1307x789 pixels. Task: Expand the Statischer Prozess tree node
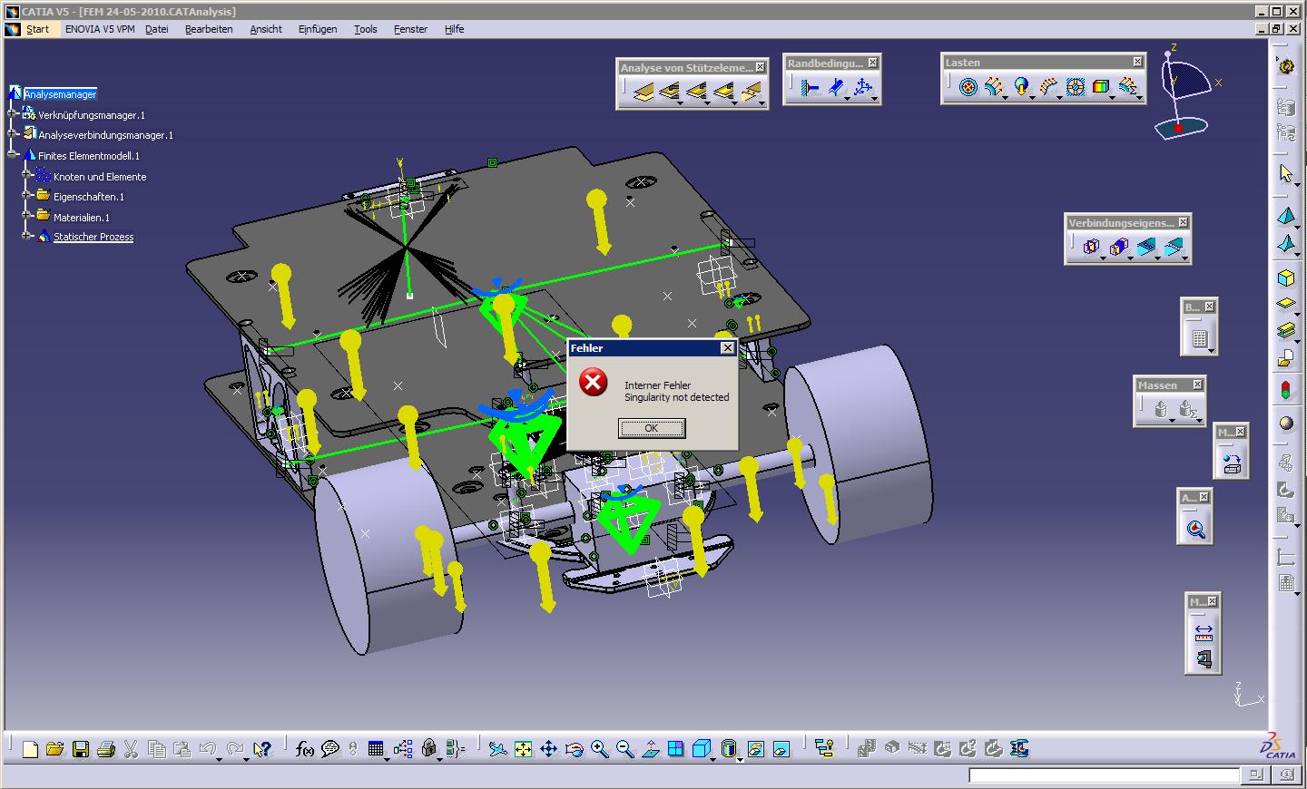click(27, 237)
